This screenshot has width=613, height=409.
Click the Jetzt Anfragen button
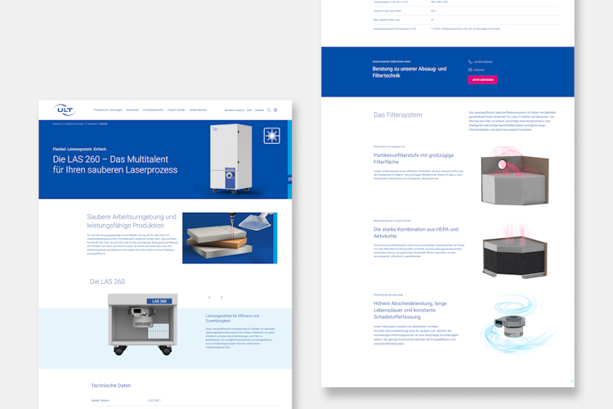(x=482, y=80)
